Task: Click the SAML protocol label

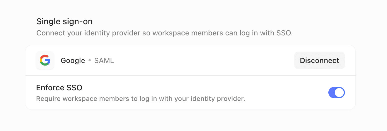Action: (x=104, y=60)
